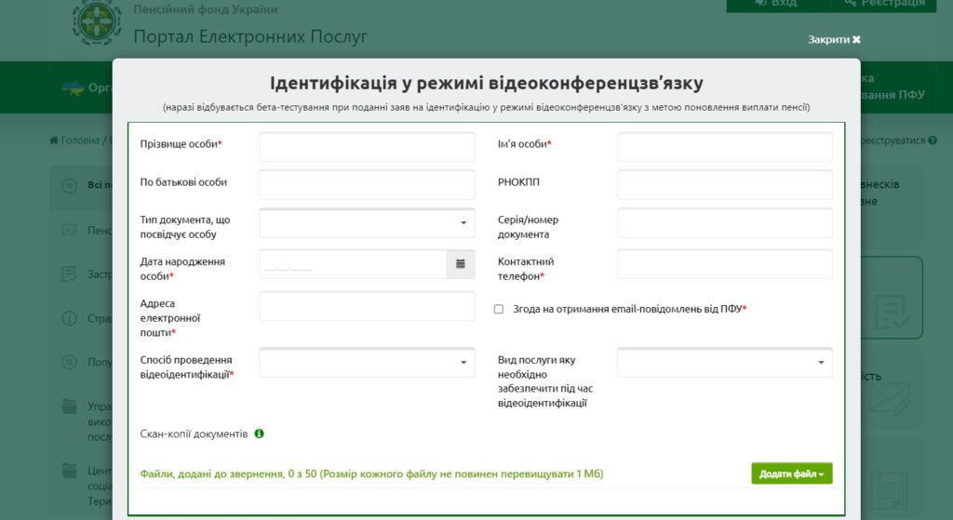Select the РНОКПП input box

coord(724,184)
